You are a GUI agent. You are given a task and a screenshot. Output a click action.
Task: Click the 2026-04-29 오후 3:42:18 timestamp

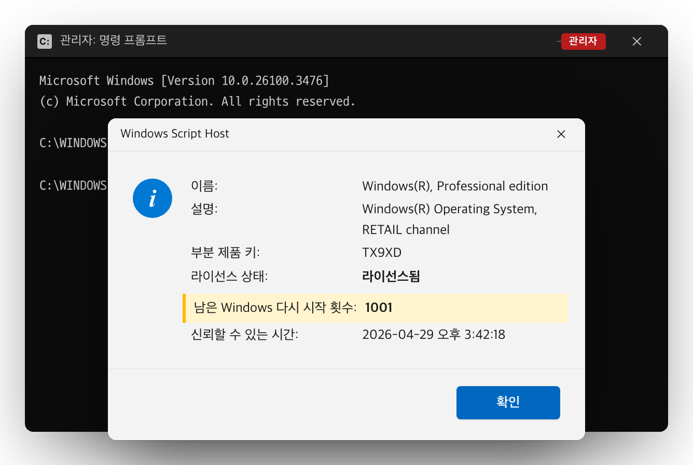click(434, 335)
